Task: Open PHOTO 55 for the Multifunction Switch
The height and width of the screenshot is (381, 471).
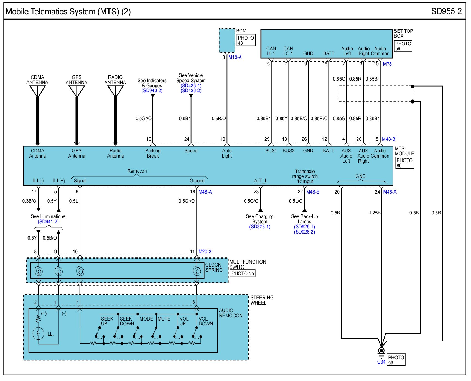Action: [243, 273]
